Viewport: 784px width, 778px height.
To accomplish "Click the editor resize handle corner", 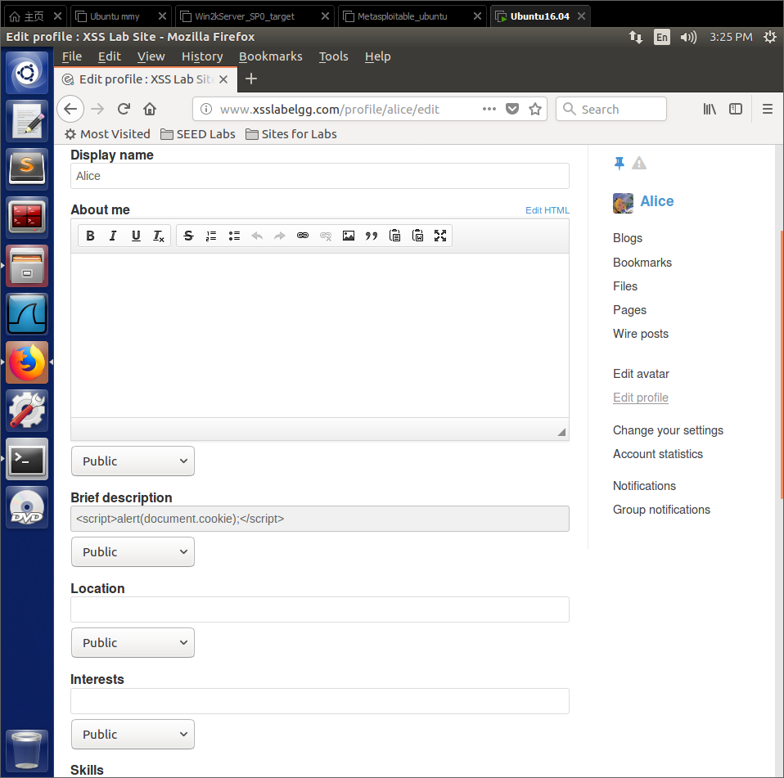I will tap(561, 432).
